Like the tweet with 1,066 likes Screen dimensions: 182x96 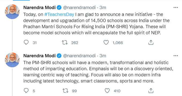click(106, 42)
